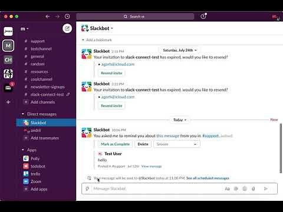
Task: Add a workspace with the plus icon
Action: pyautogui.click(x=8, y=102)
